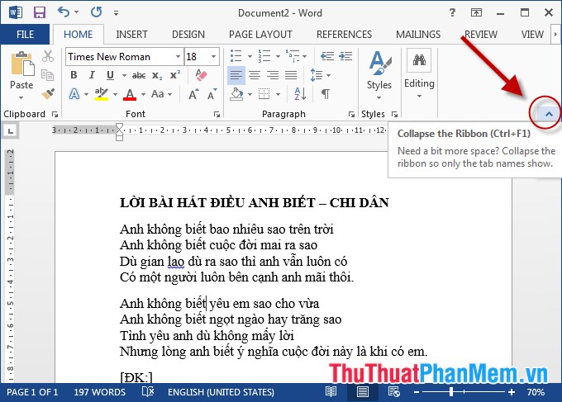This screenshot has width=562, height=402.
Task: Click ENGLISH (UNITED STATES) language indicator
Action: click(221, 392)
